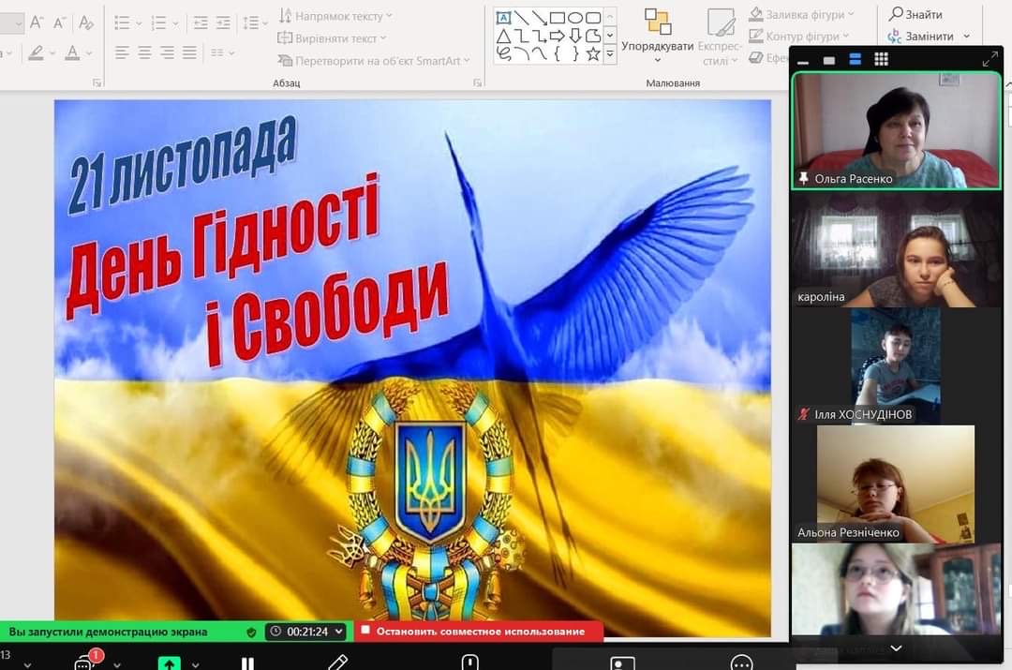
Task: Switch video panel to grid view
Action: tap(881, 59)
